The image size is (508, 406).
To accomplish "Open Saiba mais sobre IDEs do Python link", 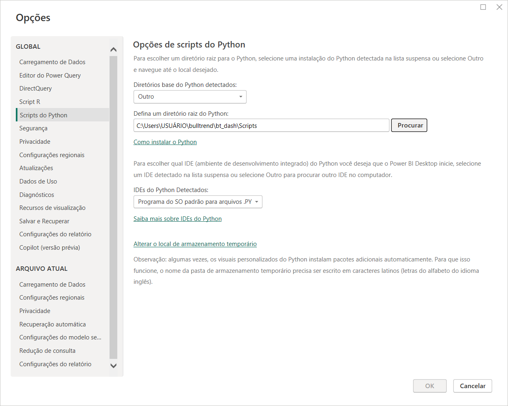I will (x=178, y=219).
